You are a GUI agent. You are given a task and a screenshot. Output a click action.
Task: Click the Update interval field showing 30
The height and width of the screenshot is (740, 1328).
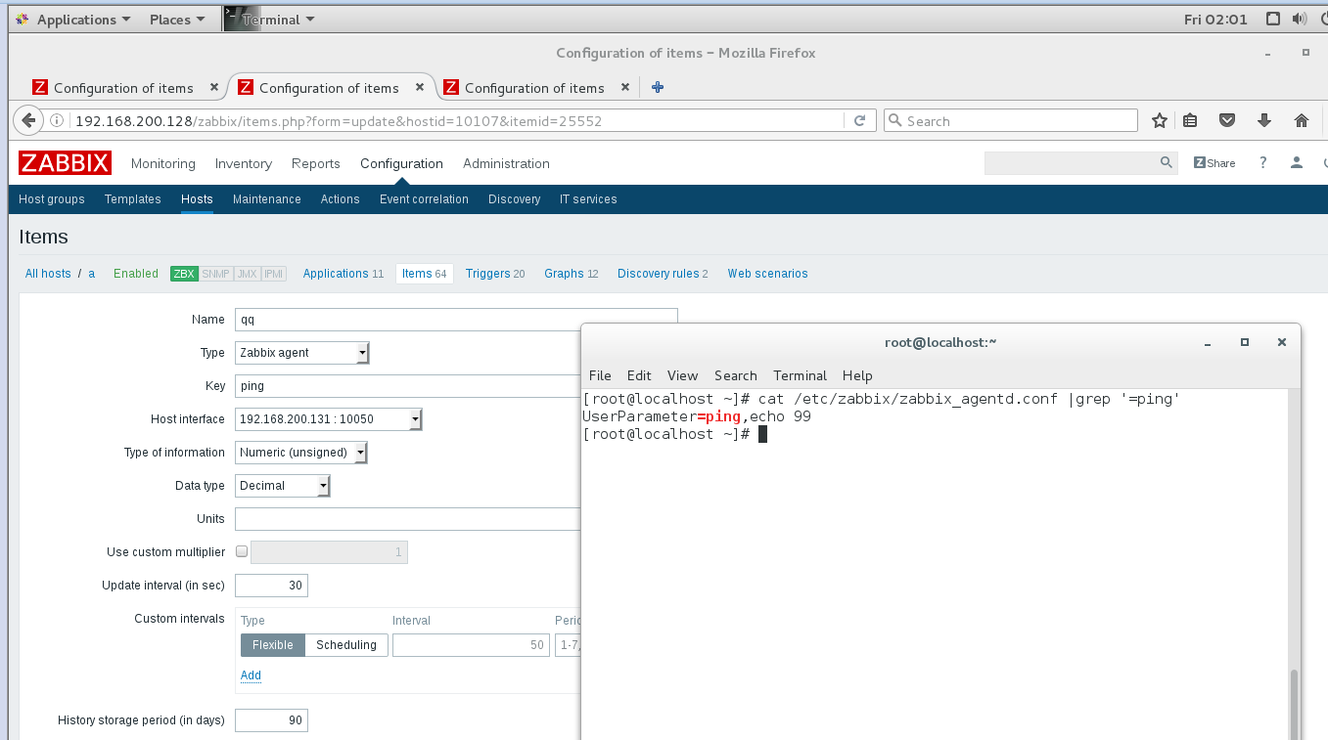coord(271,586)
